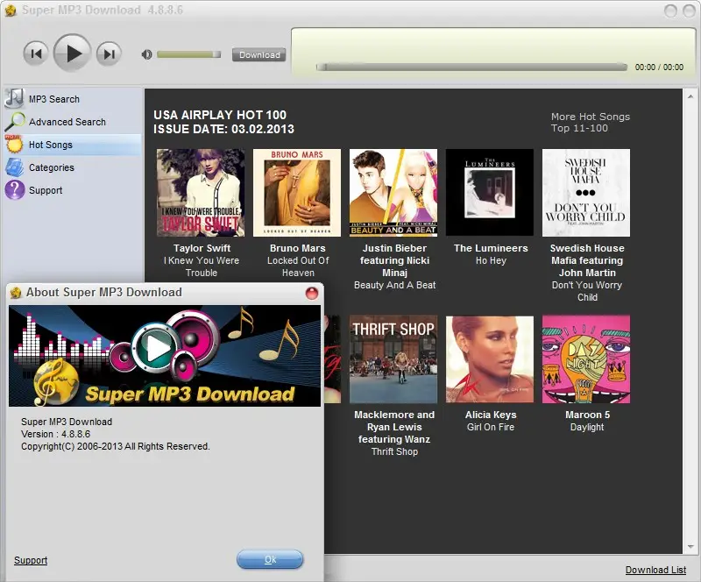Click Don't You Worry Child song title
701x582 pixels.
tap(587, 291)
